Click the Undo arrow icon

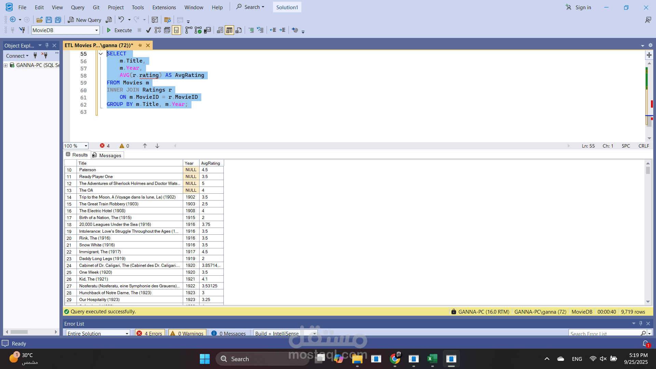tap(121, 19)
